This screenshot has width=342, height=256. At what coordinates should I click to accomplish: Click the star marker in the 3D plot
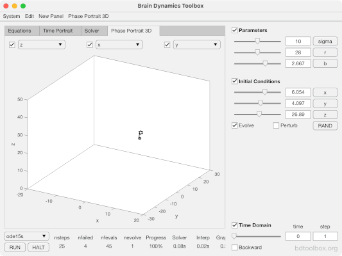click(x=141, y=132)
